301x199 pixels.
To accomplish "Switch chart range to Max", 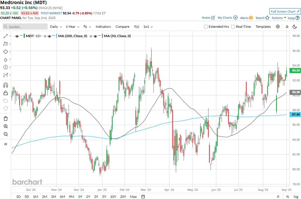I will tap(134, 196).
